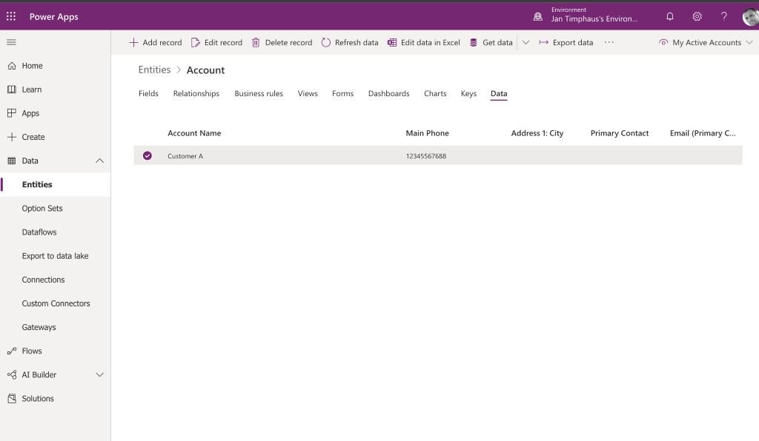
Task: Open the Get data dropdown arrow
Action: coord(526,42)
